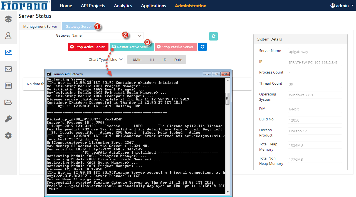Maximize the Fiorano API Gateway console window
This screenshot has height=197, width=356.
click(x=216, y=74)
